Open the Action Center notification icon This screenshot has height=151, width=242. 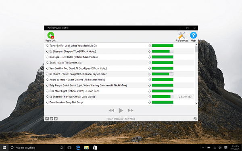click(225, 148)
